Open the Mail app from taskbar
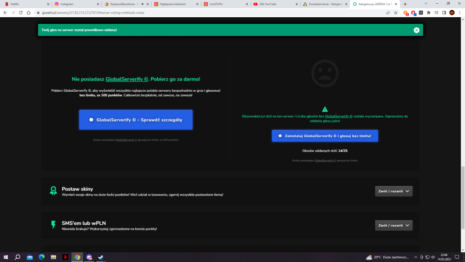 coord(30,257)
